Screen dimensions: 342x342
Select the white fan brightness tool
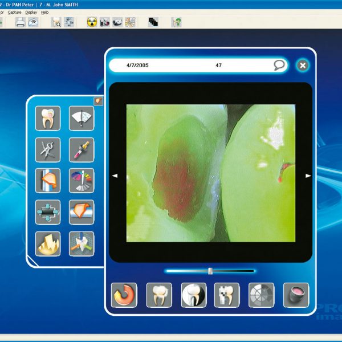82,119
